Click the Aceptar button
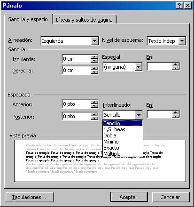The height and width of the screenshot is (207, 194). click(129, 197)
